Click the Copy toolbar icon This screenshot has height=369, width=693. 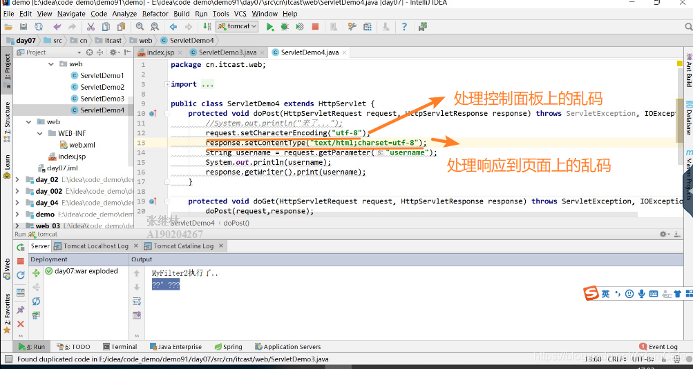106,27
